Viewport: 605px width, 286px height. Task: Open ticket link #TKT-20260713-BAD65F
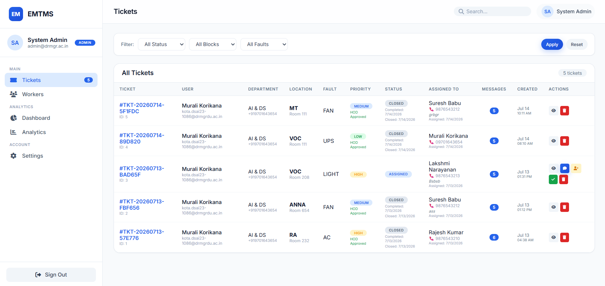142,172
